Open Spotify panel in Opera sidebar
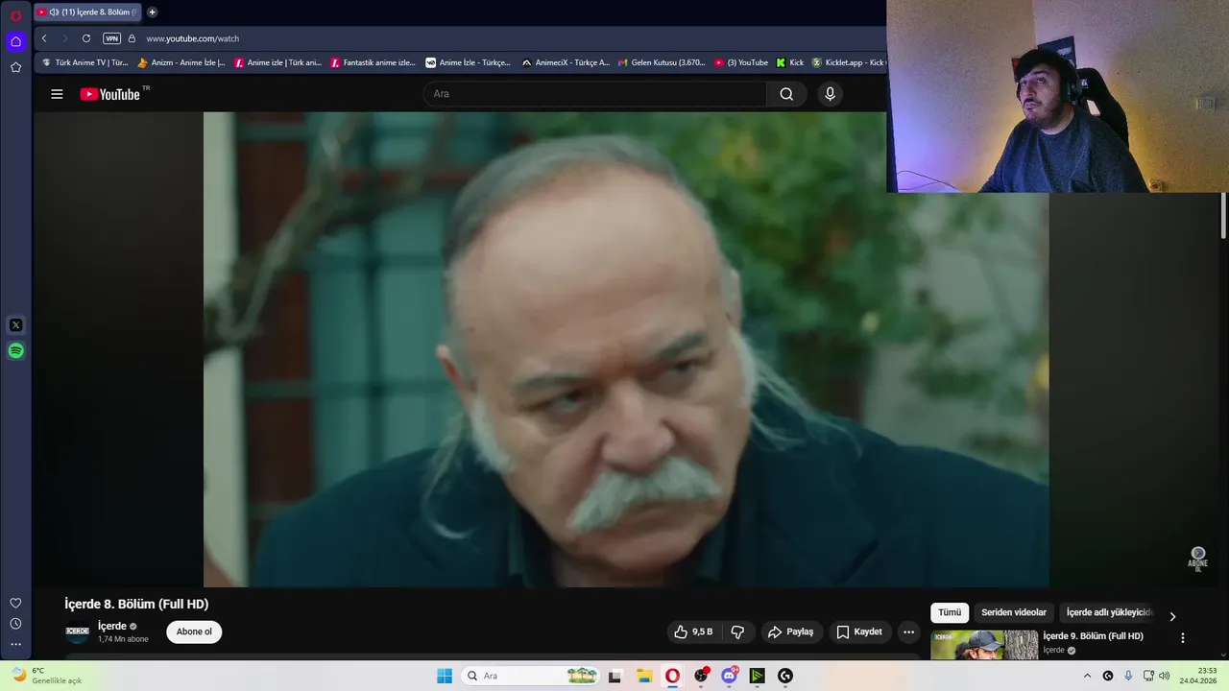1229x691 pixels. click(15, 351)
